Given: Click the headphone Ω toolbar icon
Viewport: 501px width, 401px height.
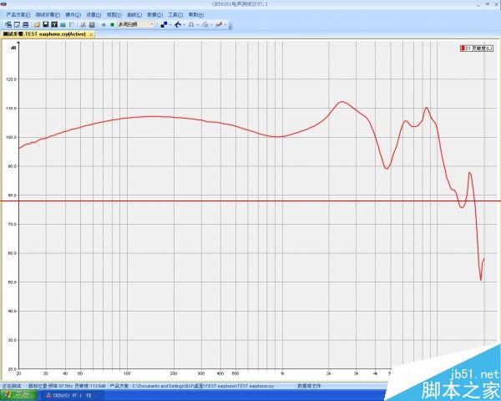Looking at the screenshot, I should click(x=190, y=24).
